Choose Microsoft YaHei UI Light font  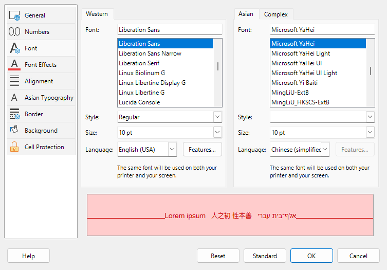(318, 73)
